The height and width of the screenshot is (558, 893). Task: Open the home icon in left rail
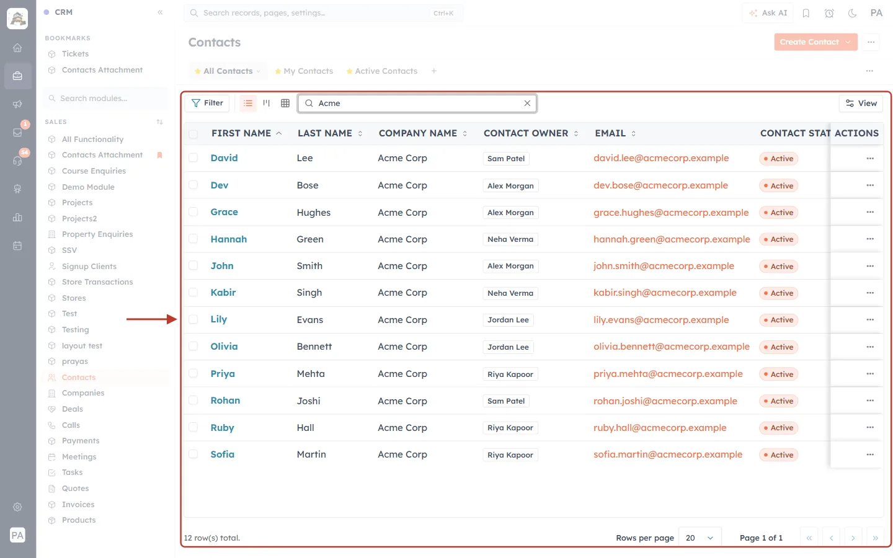(x=17, y=48)
